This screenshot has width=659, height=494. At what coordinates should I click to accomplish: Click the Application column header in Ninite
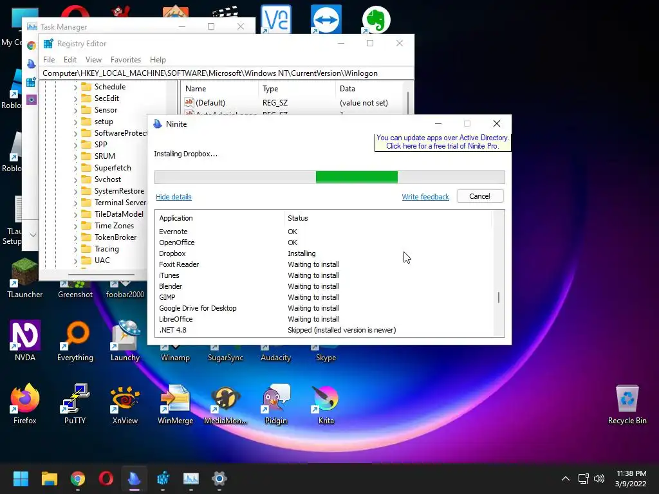click(220, 218)
